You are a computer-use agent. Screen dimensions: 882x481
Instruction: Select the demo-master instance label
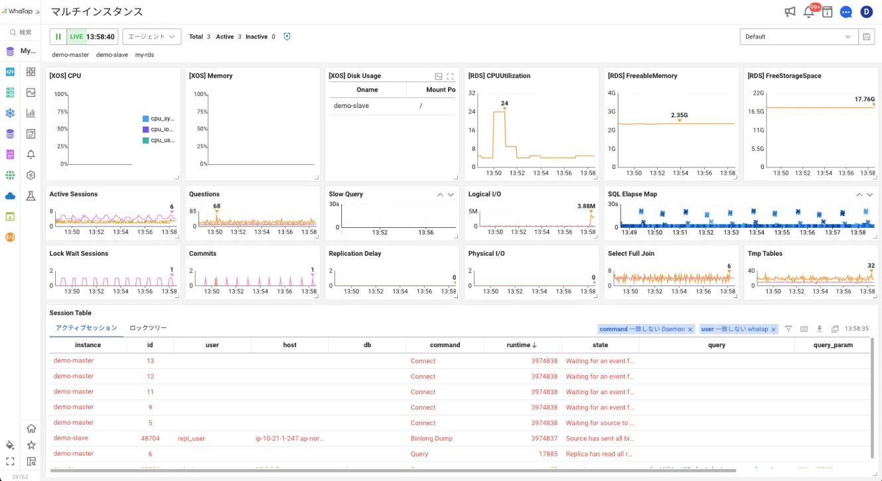70,55
